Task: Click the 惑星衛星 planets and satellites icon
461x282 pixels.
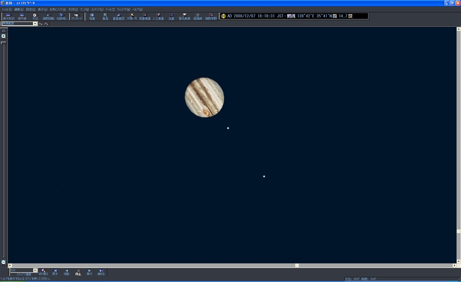Action: (145, 16)
